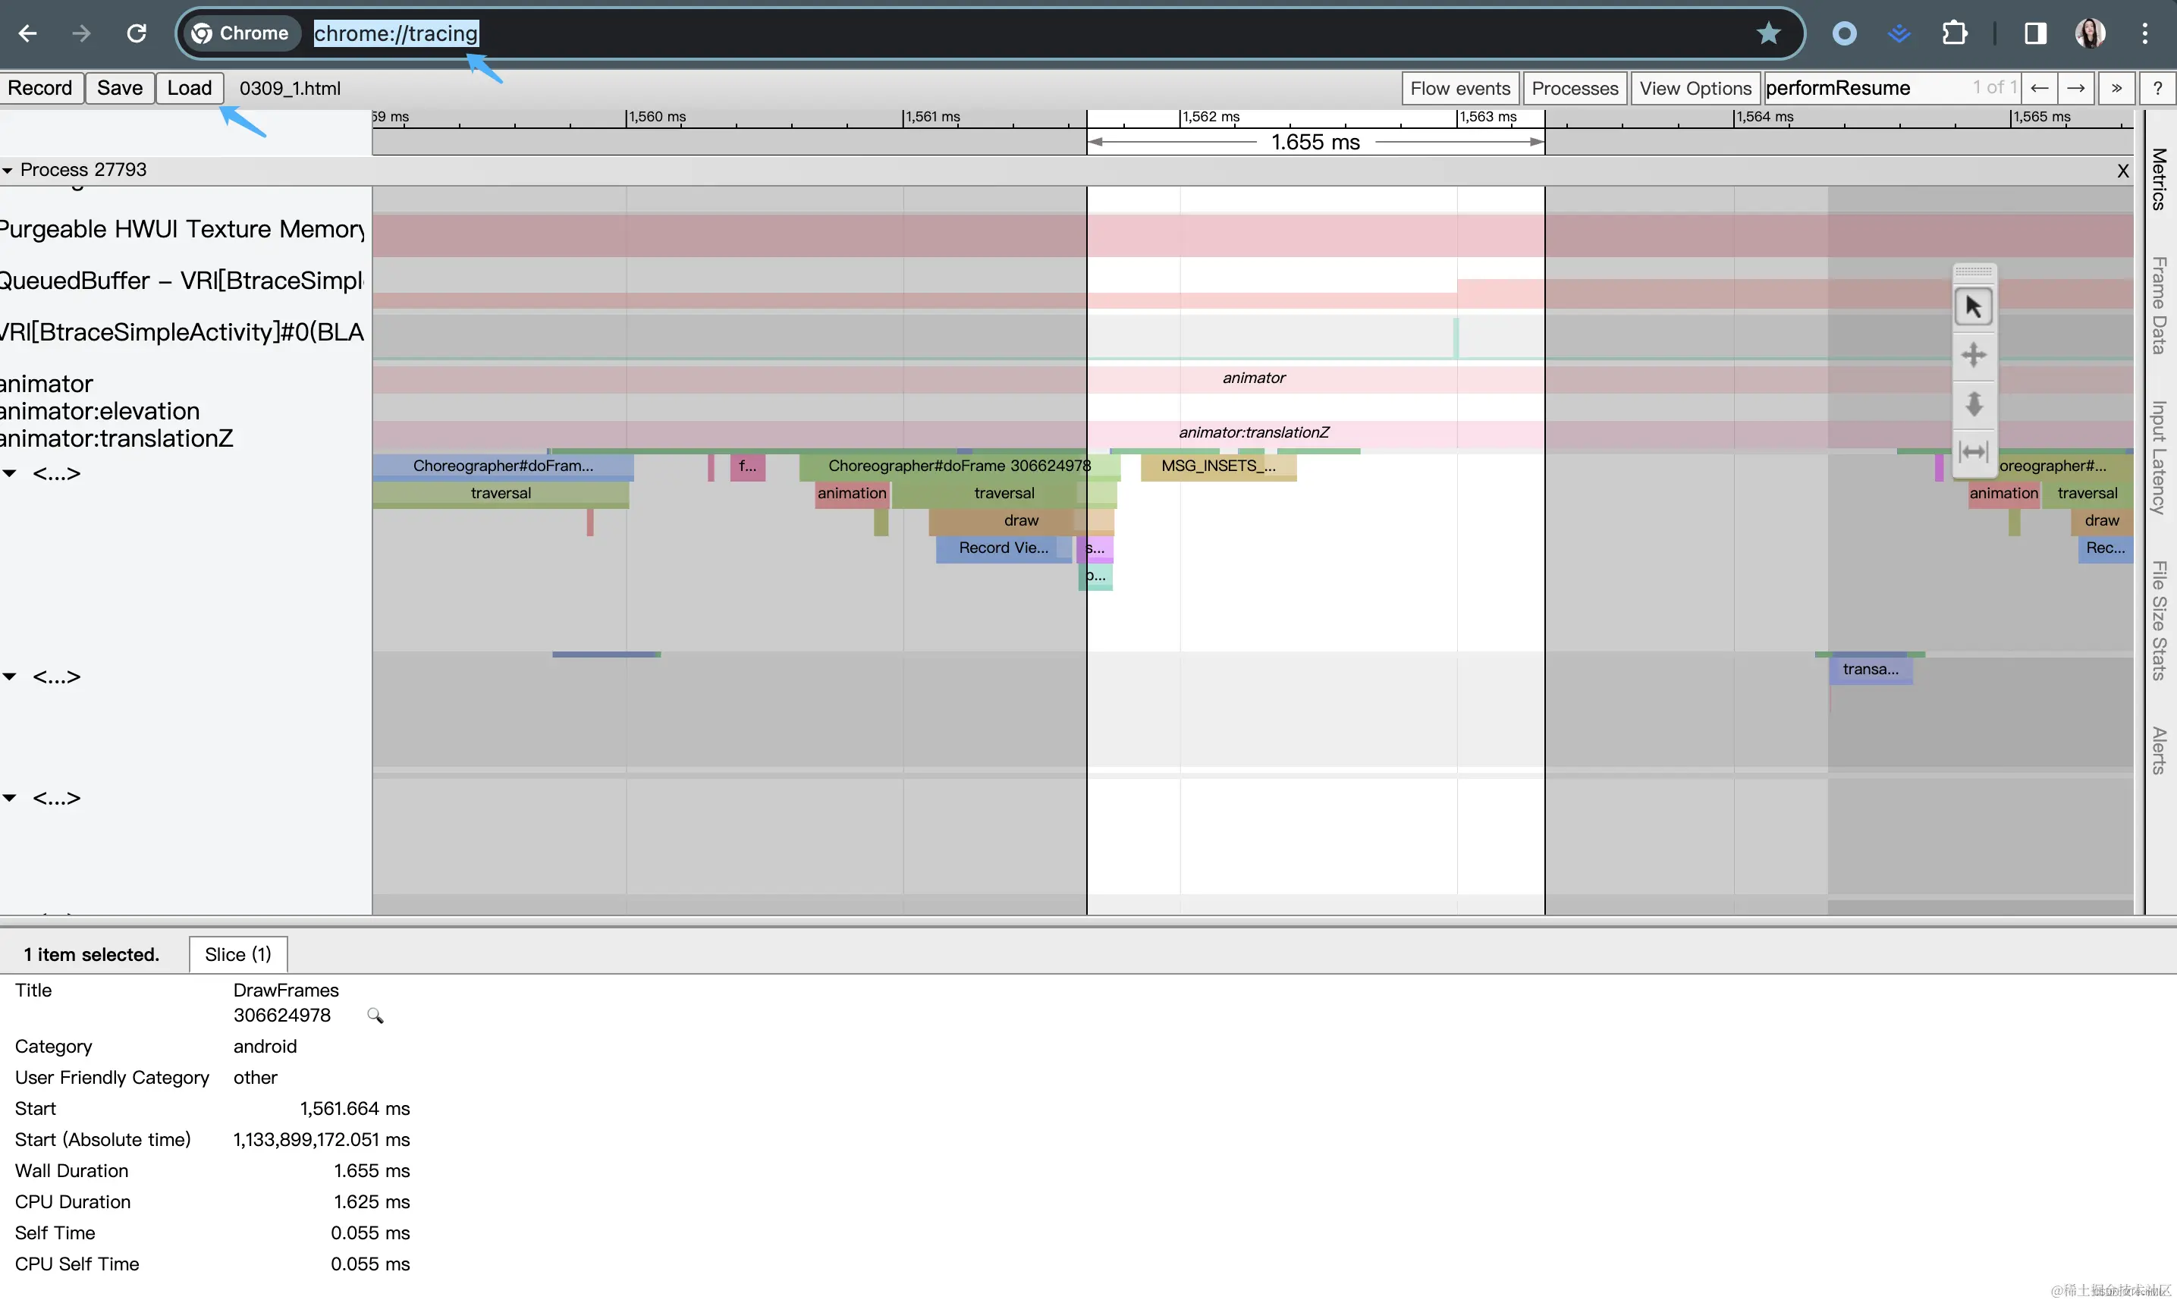Image resolution: width=2177 pixels, height=1303 pixels.
Task: Select the zoom mode tool
Action: click(1973, 404)
